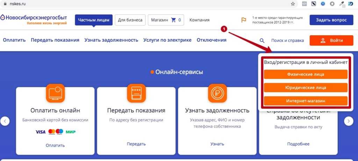Image resolution: width=358 pixels, height=161 pixels.
Task: Click the search magnifier icon
Action: pyautogui.click(x=262, y=41)
